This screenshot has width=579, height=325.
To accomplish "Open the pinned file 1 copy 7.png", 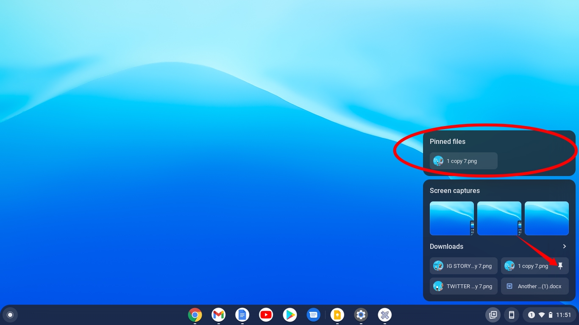I will 464,161.
